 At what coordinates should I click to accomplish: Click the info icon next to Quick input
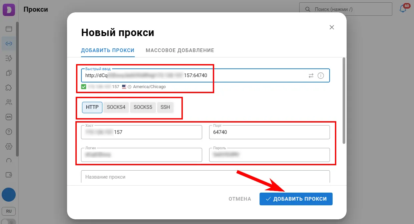(x=321, y=75)
